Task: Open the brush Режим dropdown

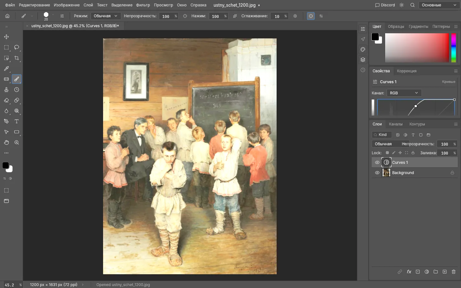Action: (106, 16)
